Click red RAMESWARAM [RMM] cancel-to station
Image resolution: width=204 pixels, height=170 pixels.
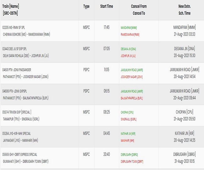coord(130,35)
